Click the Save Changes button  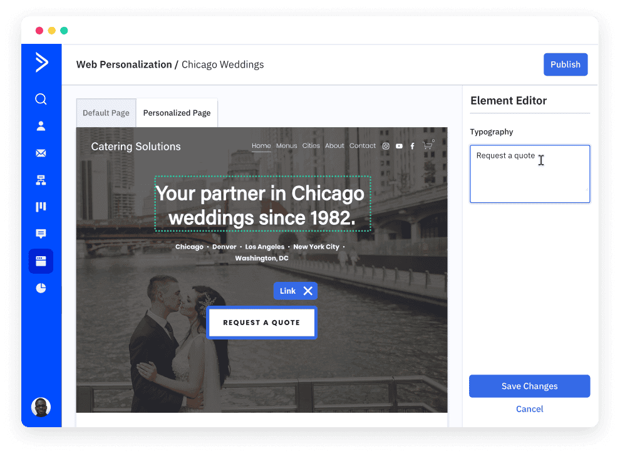pos(529,386)
